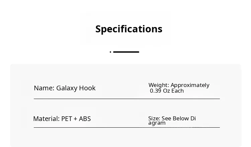Click the Specifications heading
251x147 pixels.
click(129, 29)
